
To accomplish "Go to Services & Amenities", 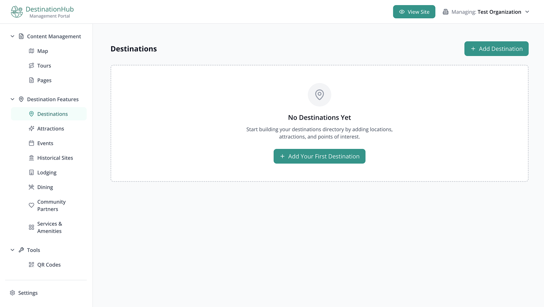I will click(x=49, y=228).
